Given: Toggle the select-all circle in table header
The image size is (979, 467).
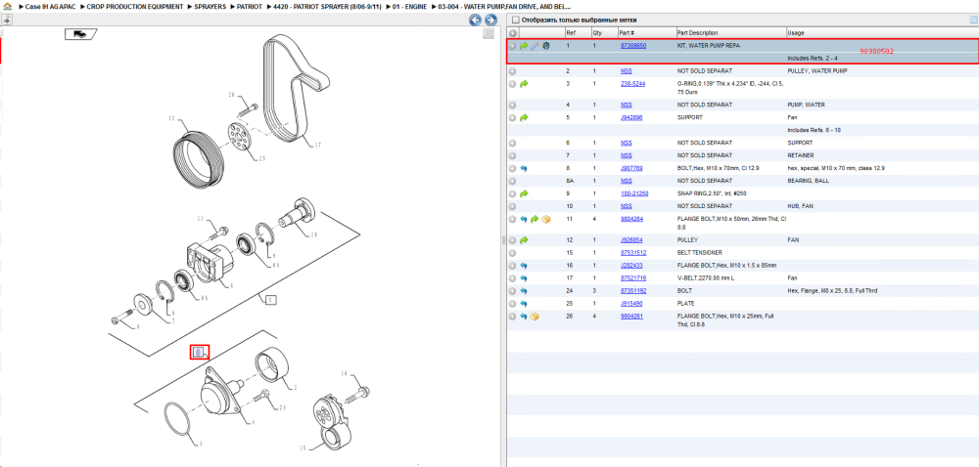Looking at the screenshot, I should click(513, 33).
